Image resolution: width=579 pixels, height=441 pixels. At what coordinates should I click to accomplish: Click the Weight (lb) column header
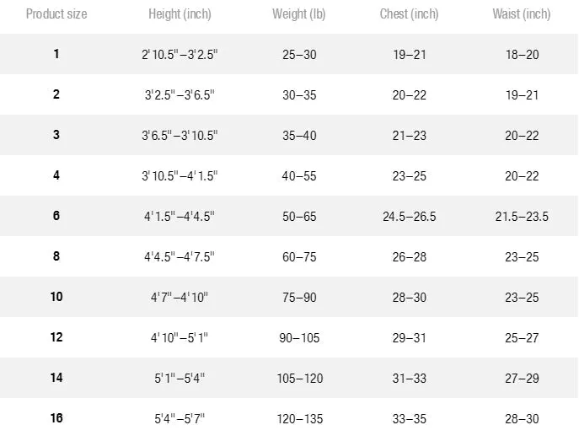coord(298,14)
